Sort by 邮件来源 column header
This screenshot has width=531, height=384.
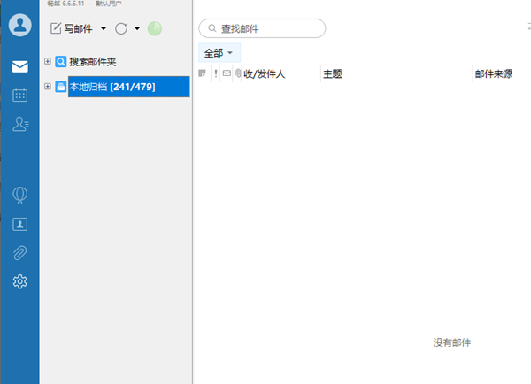(494, 73)
